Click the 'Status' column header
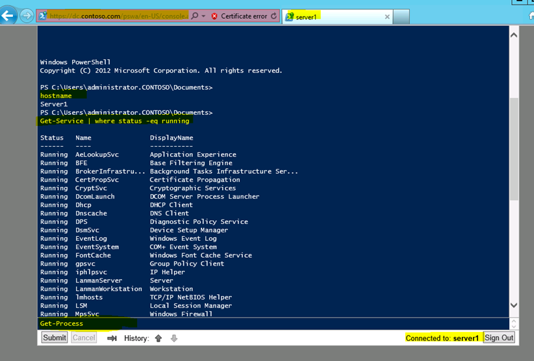Screen dimensions: 534x361 pyautogui.click(x=52, y=138)
